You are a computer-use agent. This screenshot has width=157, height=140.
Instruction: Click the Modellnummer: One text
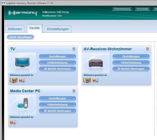52,16
